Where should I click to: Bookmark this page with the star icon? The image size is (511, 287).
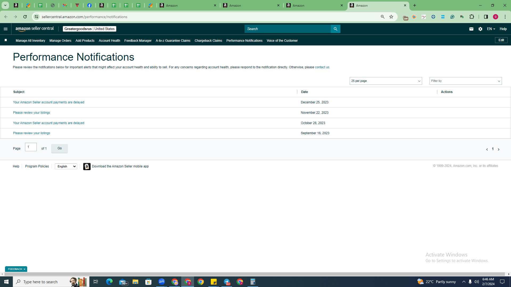click(x=391, y=17)
